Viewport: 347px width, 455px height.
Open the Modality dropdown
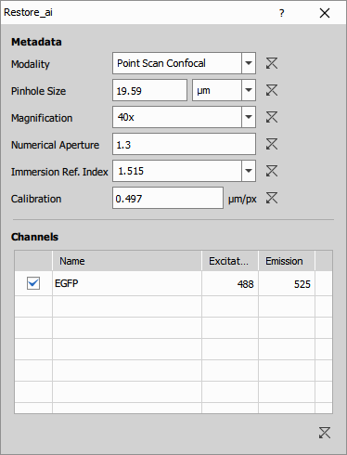[x=249, y=63]
